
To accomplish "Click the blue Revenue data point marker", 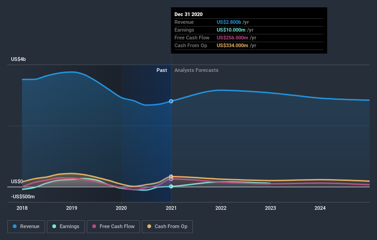I will (x=171, y=101).
